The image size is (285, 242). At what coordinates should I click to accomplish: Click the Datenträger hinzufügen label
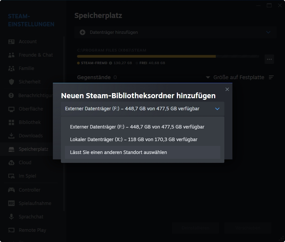(x=114, y=32)
